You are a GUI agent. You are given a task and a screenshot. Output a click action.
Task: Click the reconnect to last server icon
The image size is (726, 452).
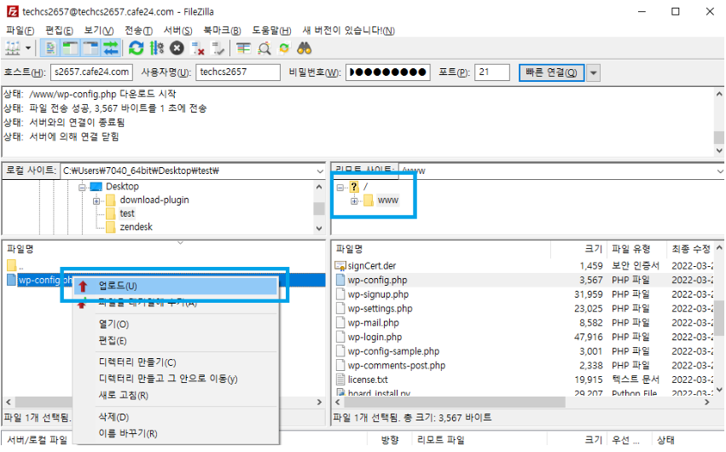pyautogui.click(x=218, y=48)
